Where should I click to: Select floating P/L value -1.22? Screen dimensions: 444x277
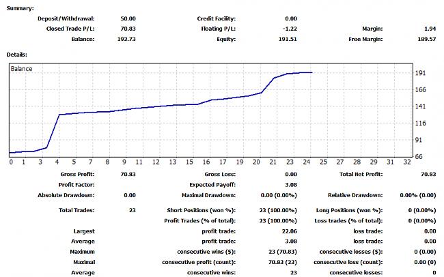(290, 29)
